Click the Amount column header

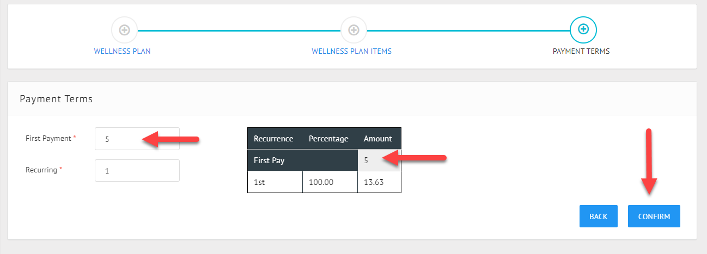(378, 139)
